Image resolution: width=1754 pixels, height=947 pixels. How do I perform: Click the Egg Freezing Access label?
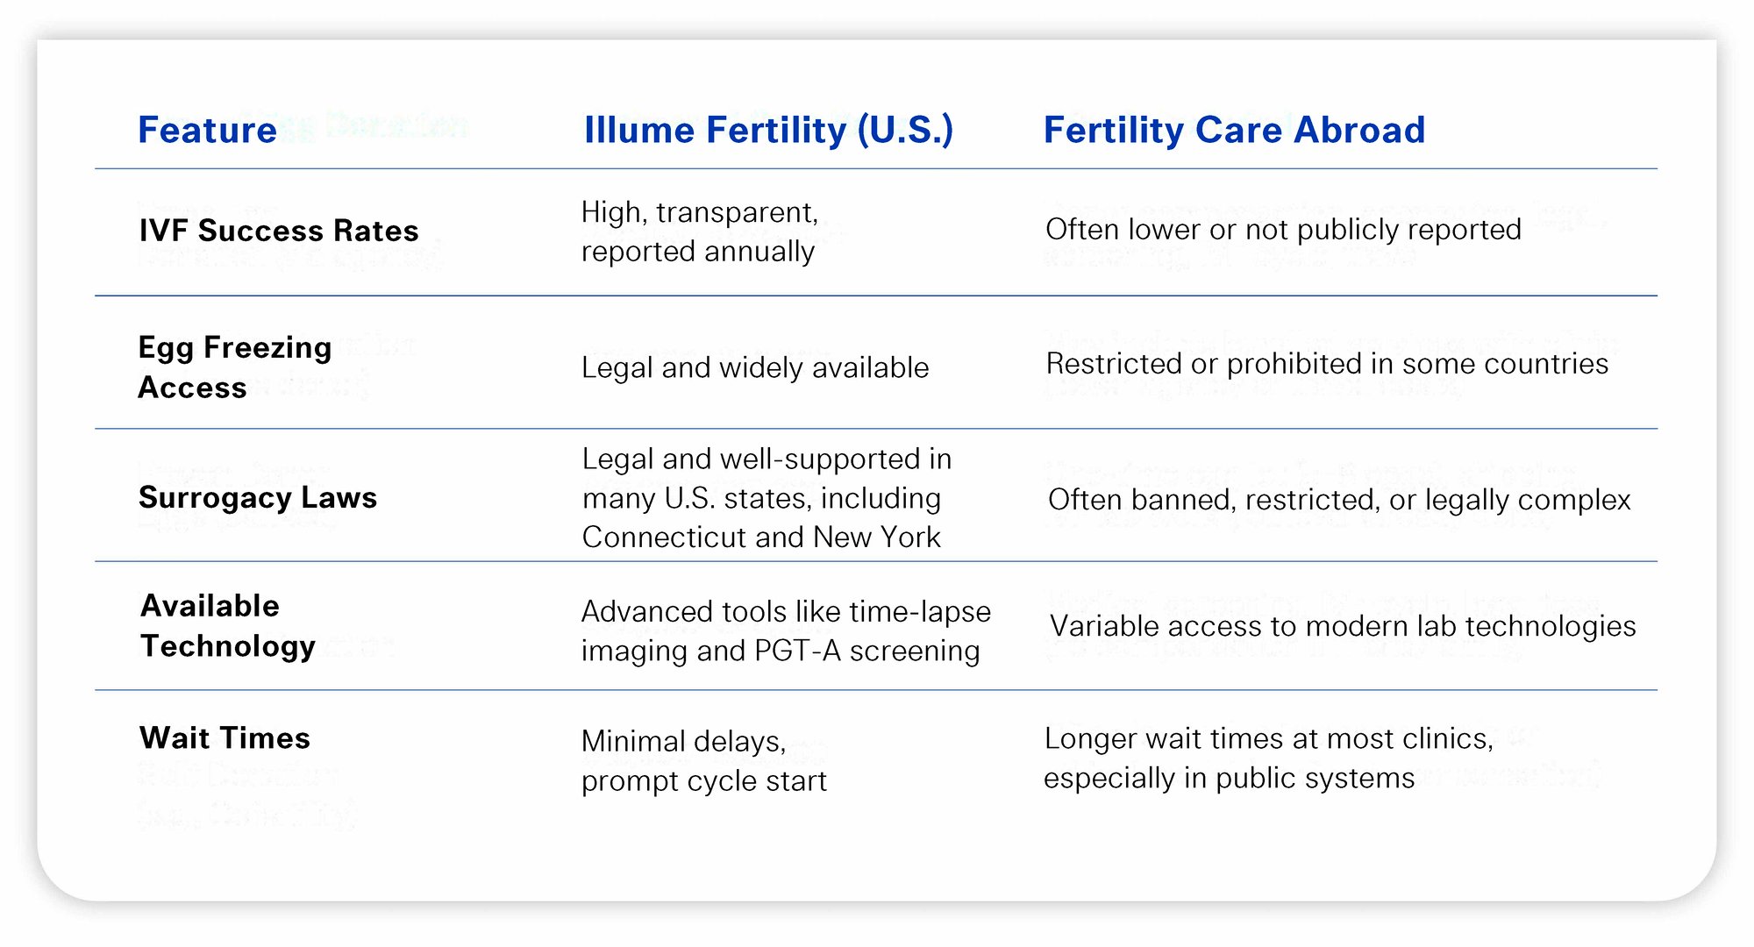235,367
